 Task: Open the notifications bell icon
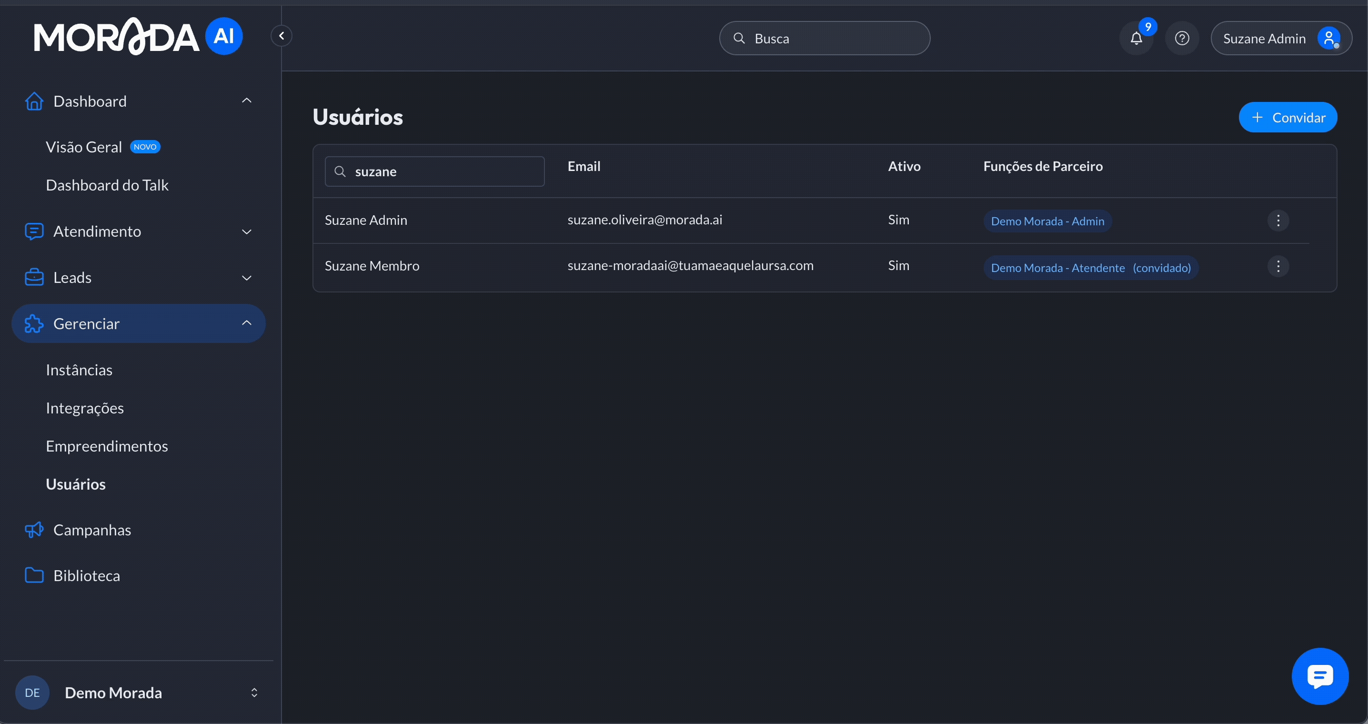1136,38
